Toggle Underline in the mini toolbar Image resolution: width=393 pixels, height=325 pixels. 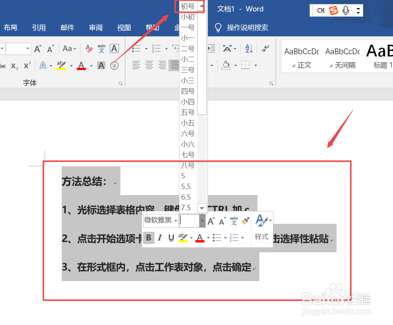click(x=171, y=237)
